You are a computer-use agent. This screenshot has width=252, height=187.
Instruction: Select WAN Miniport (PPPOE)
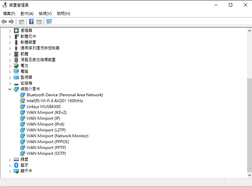click(48, 142)
